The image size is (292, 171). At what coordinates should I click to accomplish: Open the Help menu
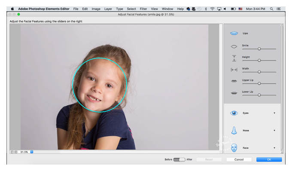pos(180,9)
